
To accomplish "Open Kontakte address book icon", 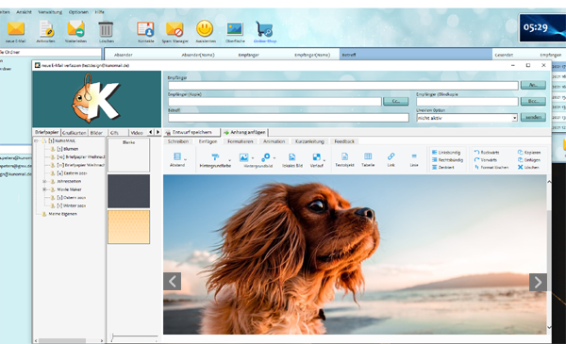I will (145, 29).
